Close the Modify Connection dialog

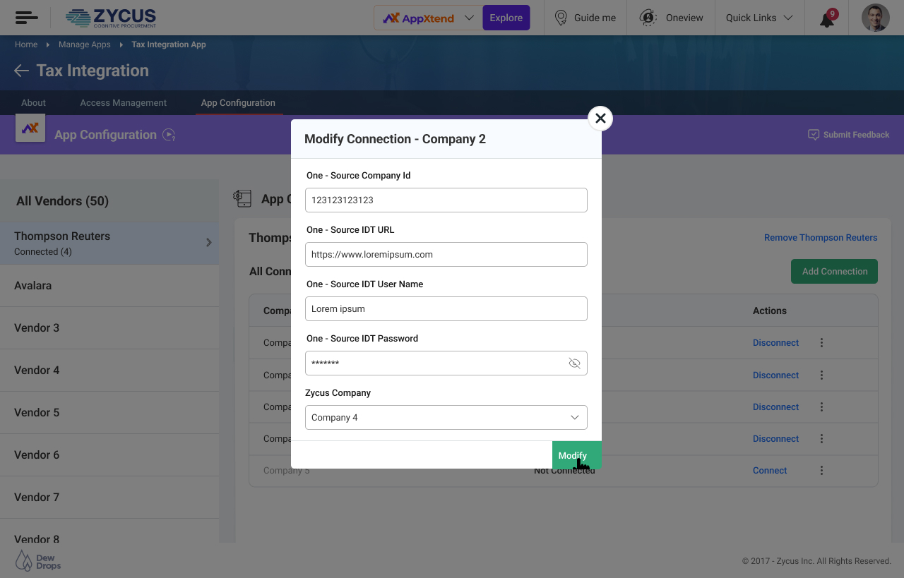click(x=600, y=119)
